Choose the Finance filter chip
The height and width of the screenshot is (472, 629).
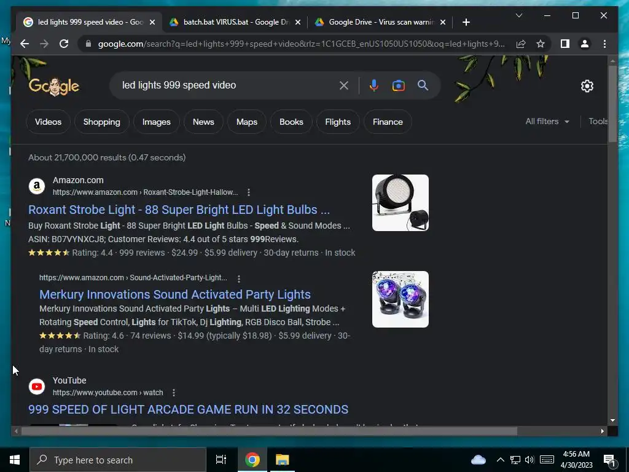point(388,122)
